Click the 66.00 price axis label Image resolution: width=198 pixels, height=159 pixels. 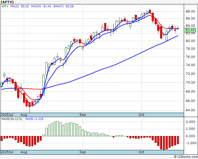190,101
